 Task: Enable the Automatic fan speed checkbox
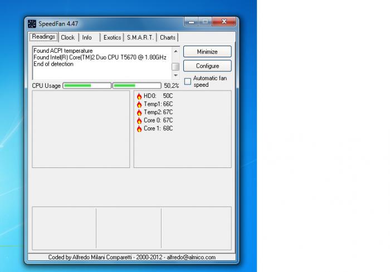tap(188, 81)
